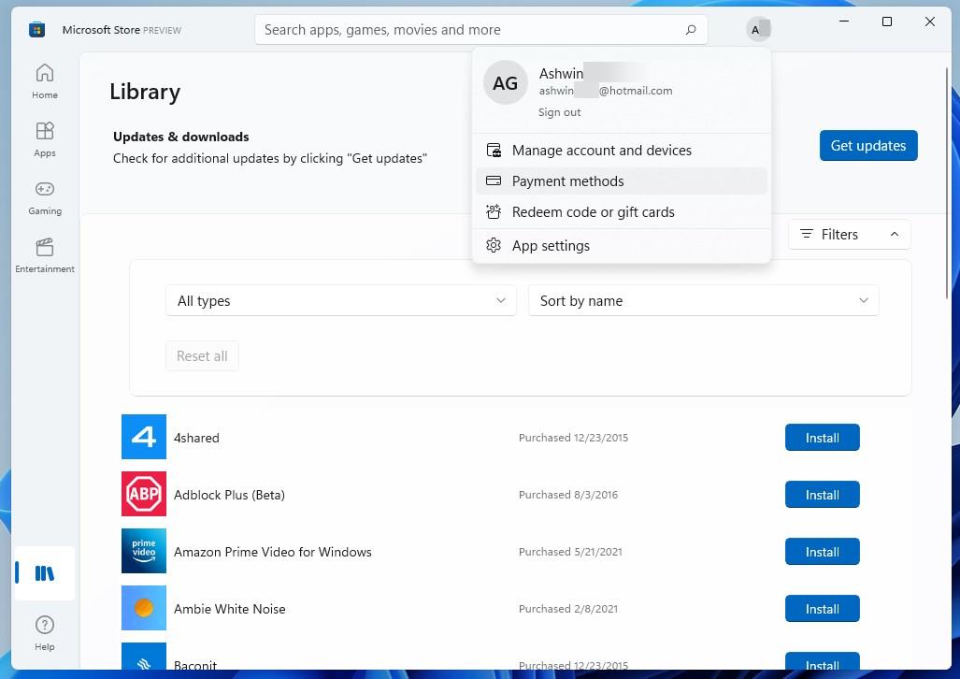
Task: Select Adblock Plus (Beta) title
Action: pos(230,495)
